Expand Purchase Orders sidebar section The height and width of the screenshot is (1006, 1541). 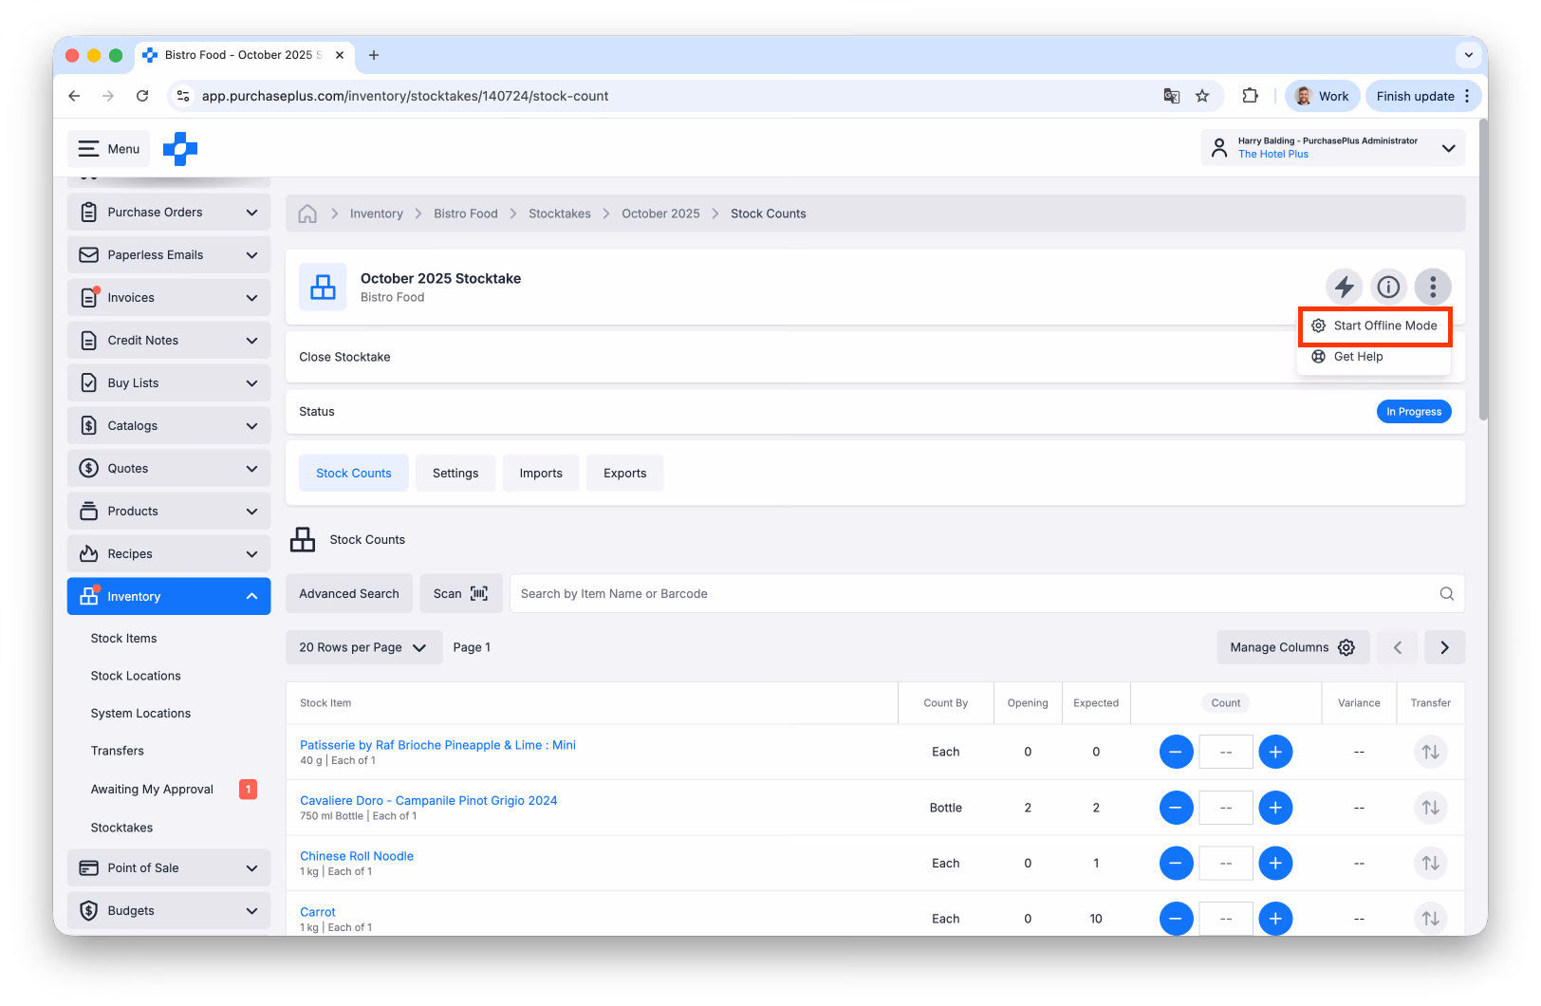pos(169,213)
